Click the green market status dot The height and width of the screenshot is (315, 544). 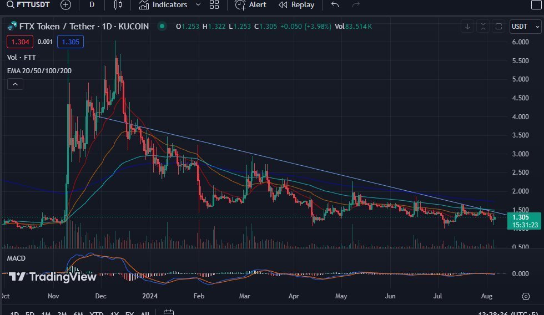[x=162, y=26]
